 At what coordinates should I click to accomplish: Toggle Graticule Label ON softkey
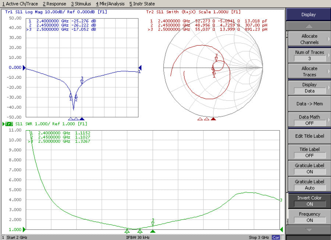(309, 169)
